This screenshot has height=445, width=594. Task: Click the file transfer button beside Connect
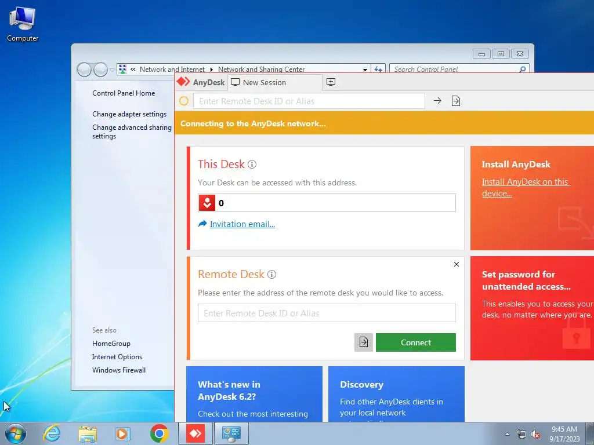tap(364, 342)
